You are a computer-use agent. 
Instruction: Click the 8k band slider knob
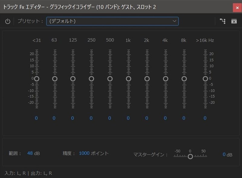(x=184, y=79)
